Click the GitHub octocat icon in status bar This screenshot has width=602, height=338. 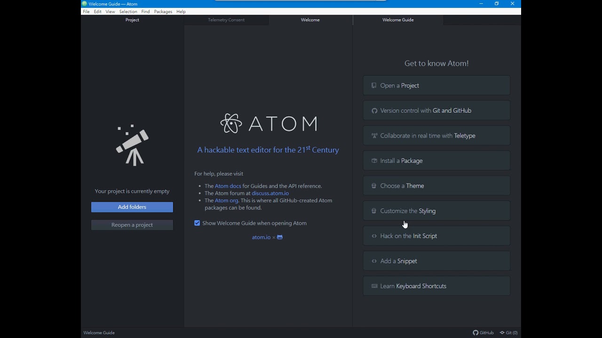coord(475,333)
